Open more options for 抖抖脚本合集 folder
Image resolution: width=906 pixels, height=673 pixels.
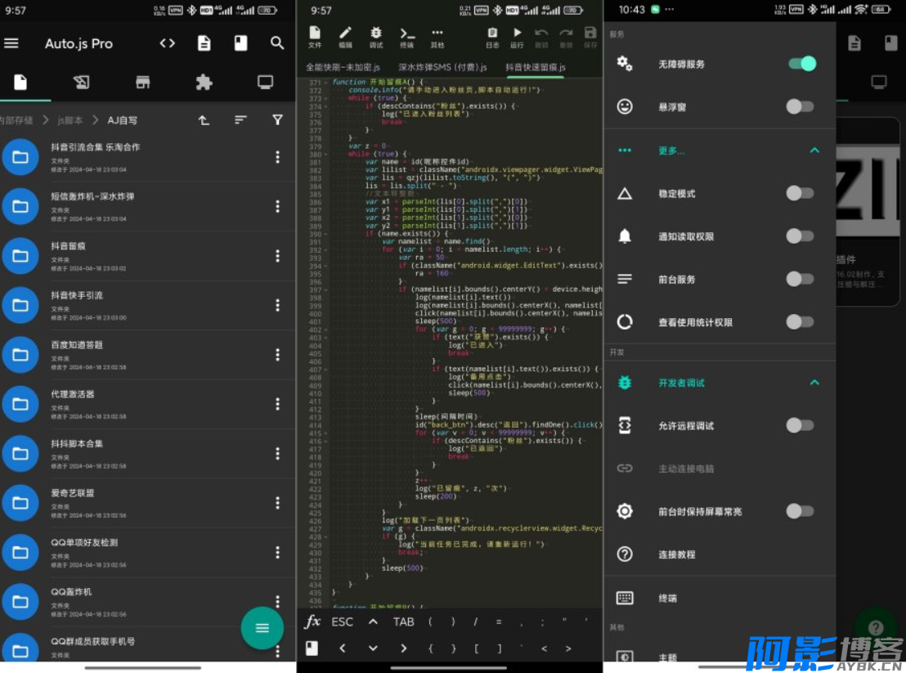(277, 454)
